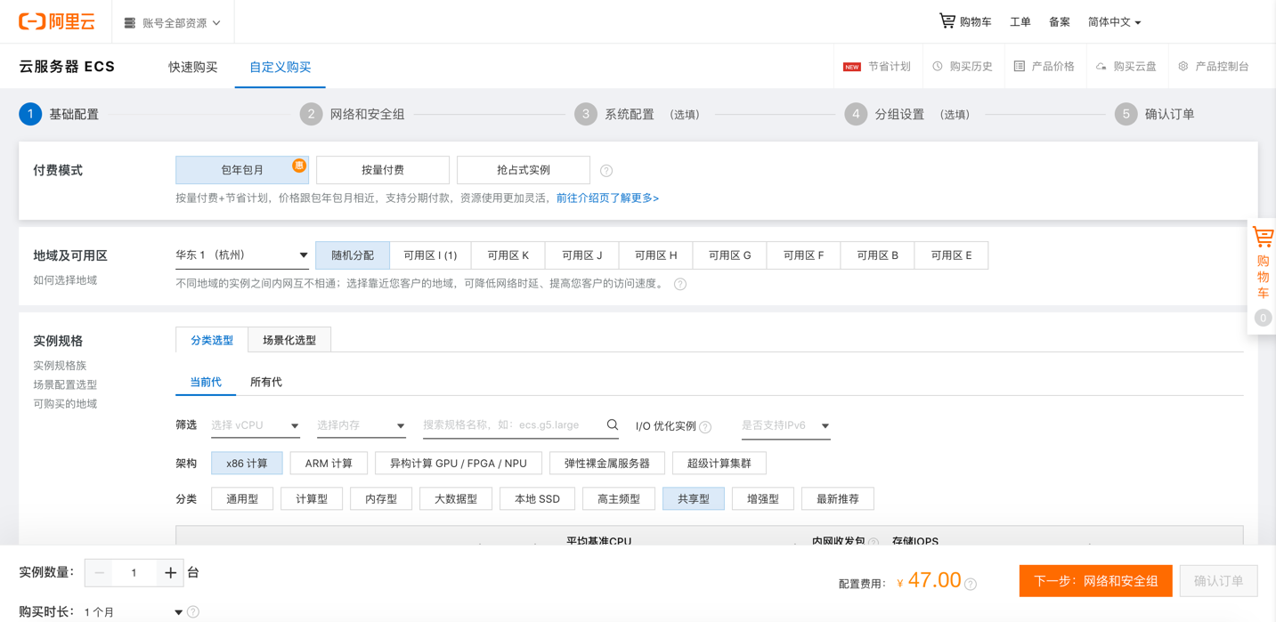Switch to 场景化选型 tab
This screenshot has height=622, width=1276.
(x=289, y=340)
